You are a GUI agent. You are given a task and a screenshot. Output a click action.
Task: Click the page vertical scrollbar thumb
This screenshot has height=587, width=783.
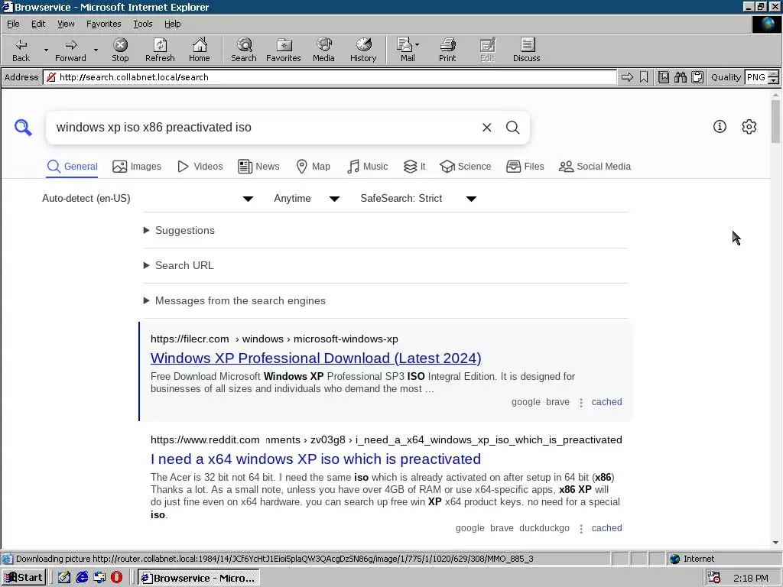click(x=775, y=122)
